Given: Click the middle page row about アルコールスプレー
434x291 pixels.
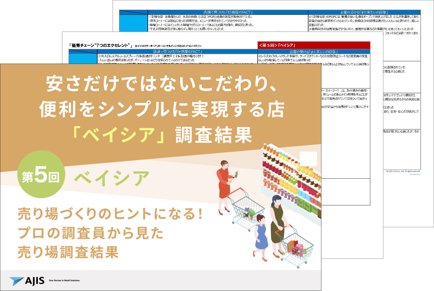Looking at the screenshot, I should [x=151, y=56].
